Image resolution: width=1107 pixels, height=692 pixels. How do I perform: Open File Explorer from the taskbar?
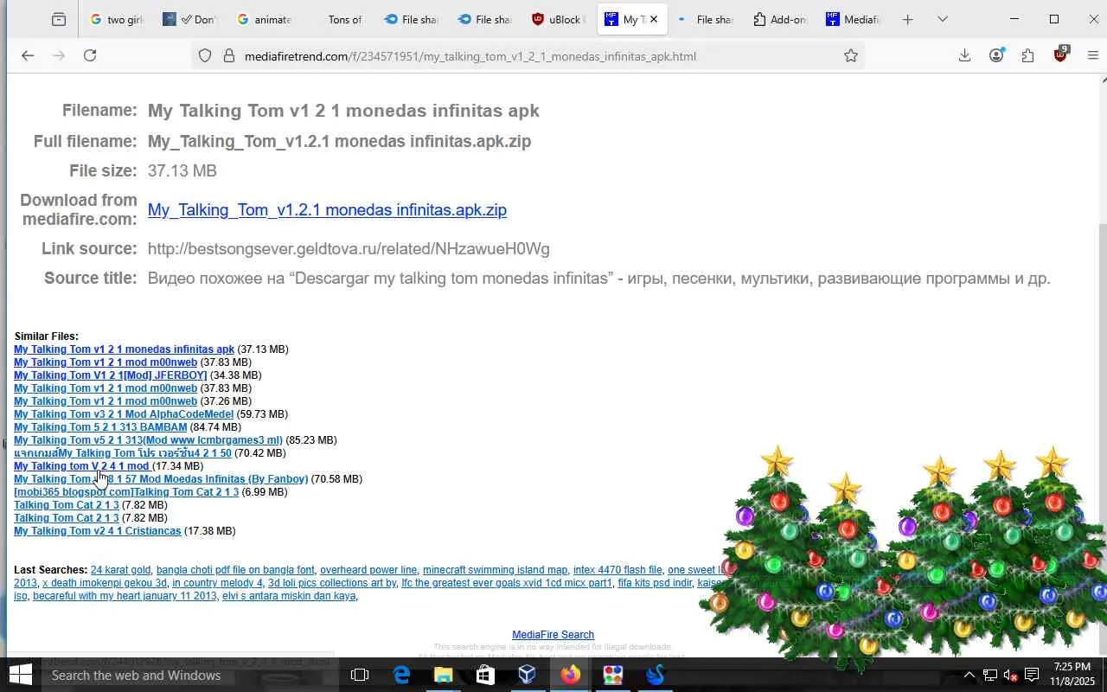click(443, 675)
